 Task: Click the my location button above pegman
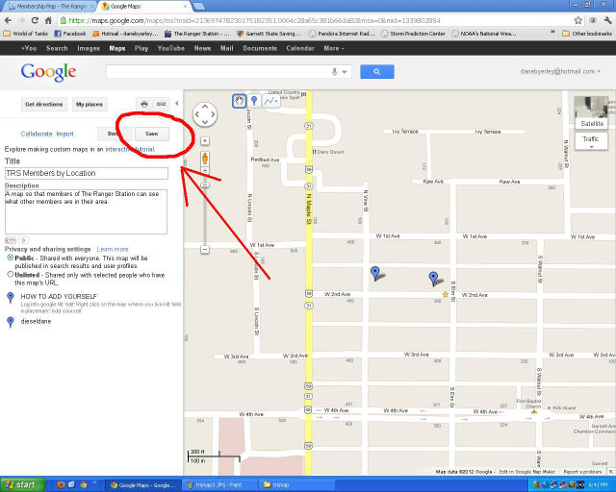[x=205, y=141]
